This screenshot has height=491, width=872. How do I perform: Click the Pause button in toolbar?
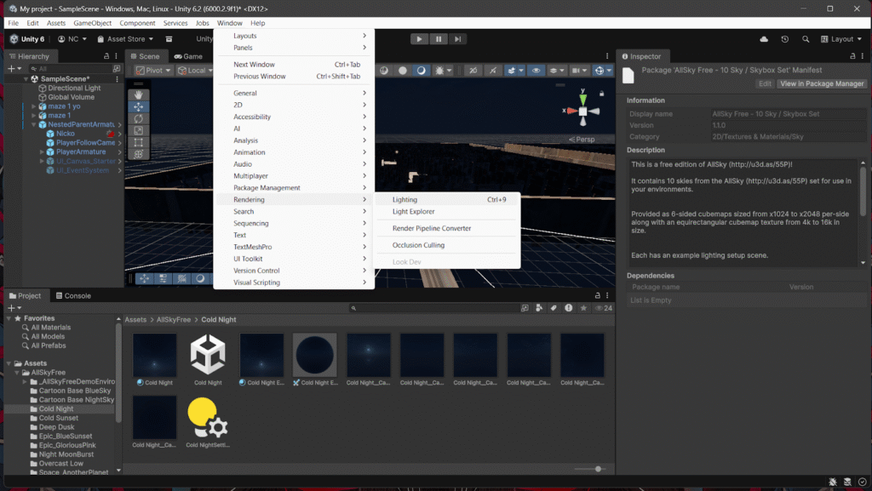coord(439,39)
